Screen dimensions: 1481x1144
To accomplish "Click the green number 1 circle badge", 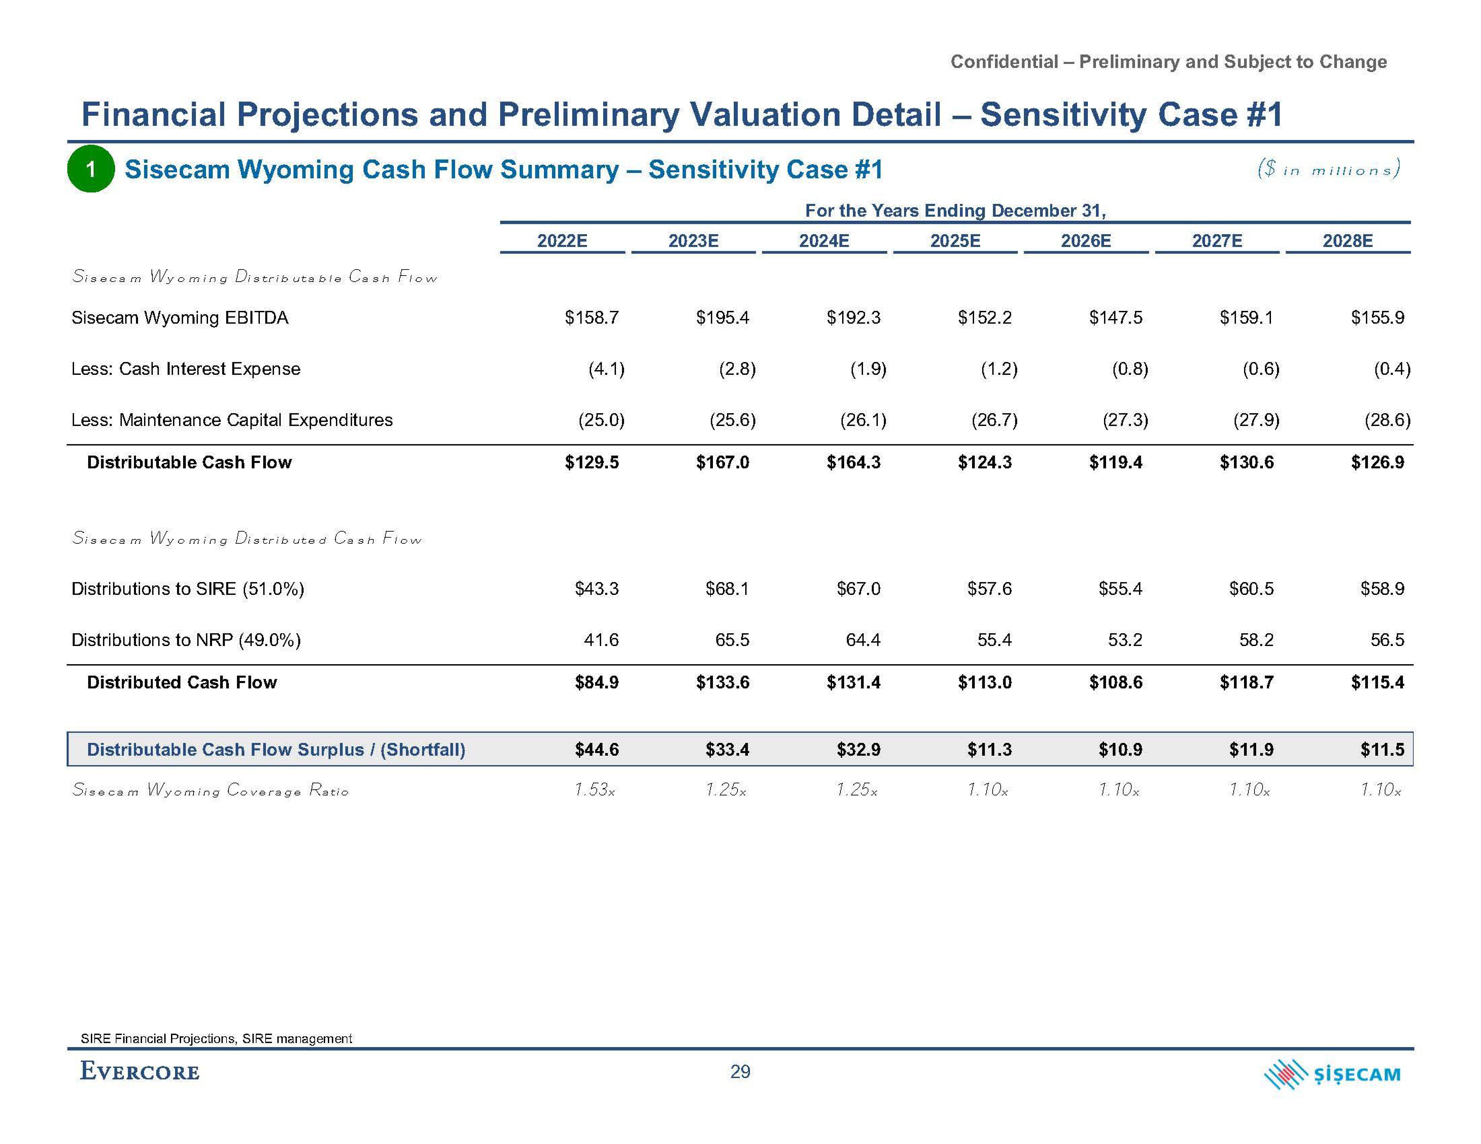I will tap(91, 169).
